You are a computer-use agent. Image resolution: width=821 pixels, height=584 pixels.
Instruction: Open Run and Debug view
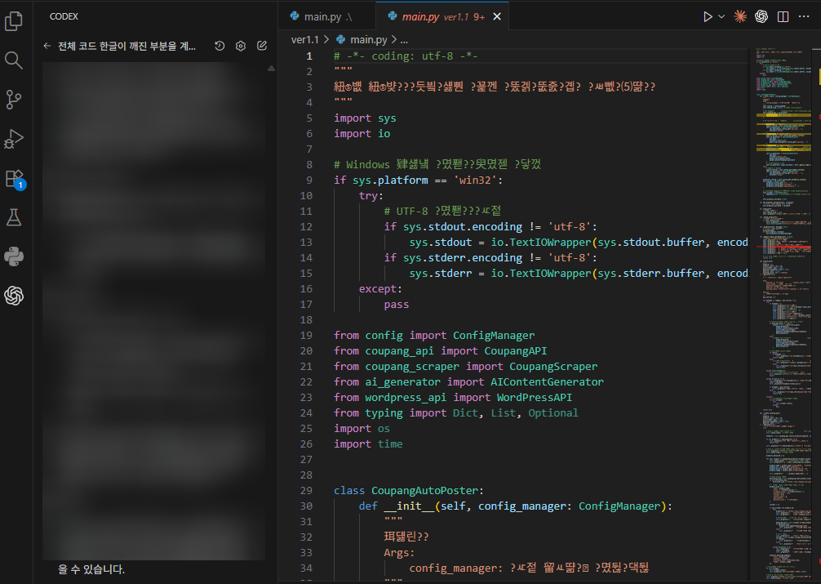point(14,139)
